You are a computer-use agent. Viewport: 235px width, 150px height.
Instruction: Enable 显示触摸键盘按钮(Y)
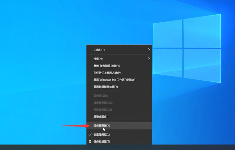coord(119,87)
